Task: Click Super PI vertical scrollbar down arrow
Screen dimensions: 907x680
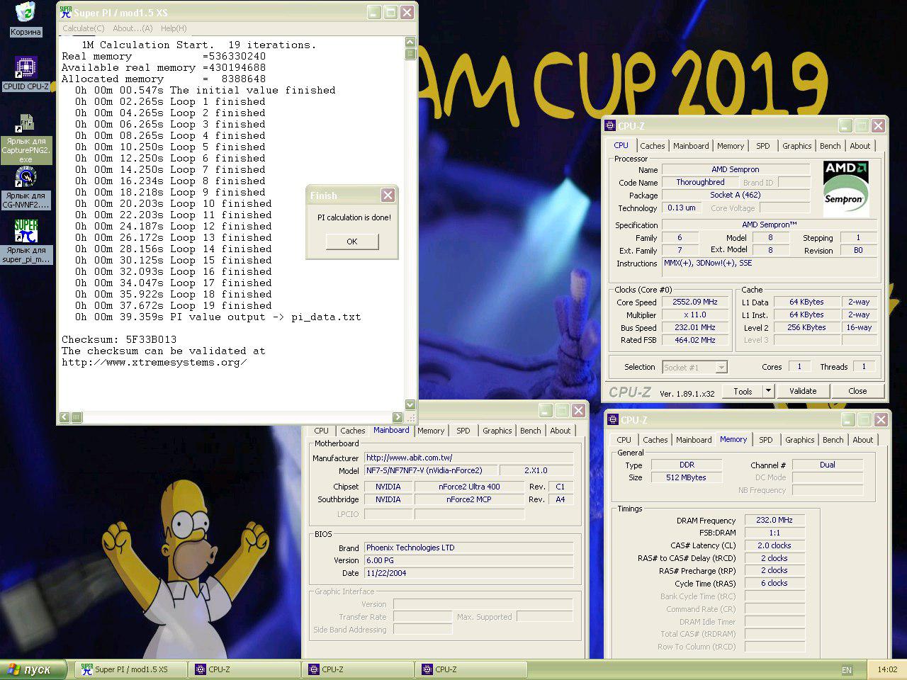Action: coord(410,404)
